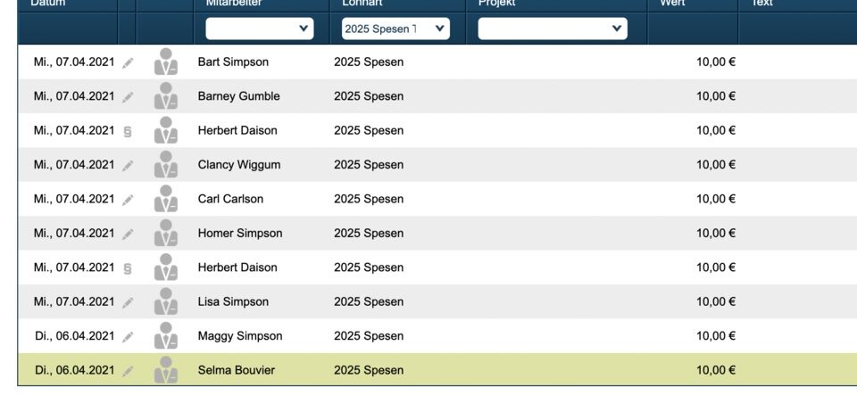
Task: Open the Lohnart filter showing 2025 Spesen
Action: (395, 29)
